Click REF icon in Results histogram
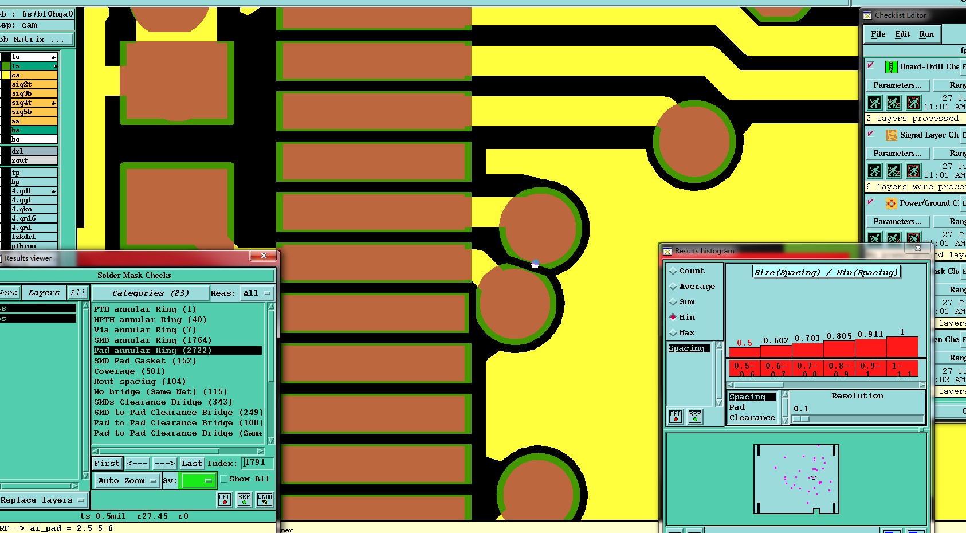 coord(695,417)
